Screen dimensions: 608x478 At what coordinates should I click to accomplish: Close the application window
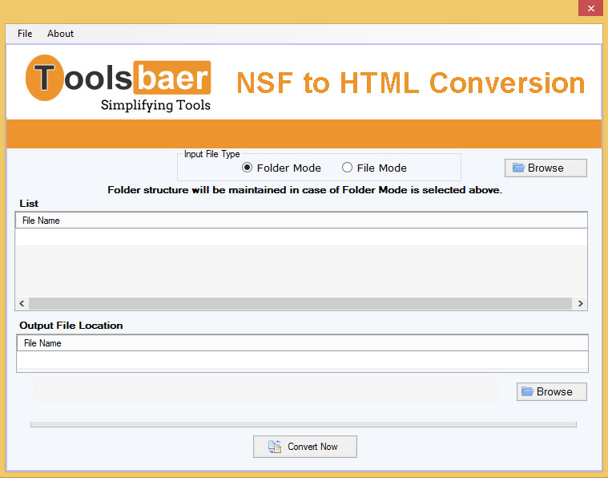(589, 7)
